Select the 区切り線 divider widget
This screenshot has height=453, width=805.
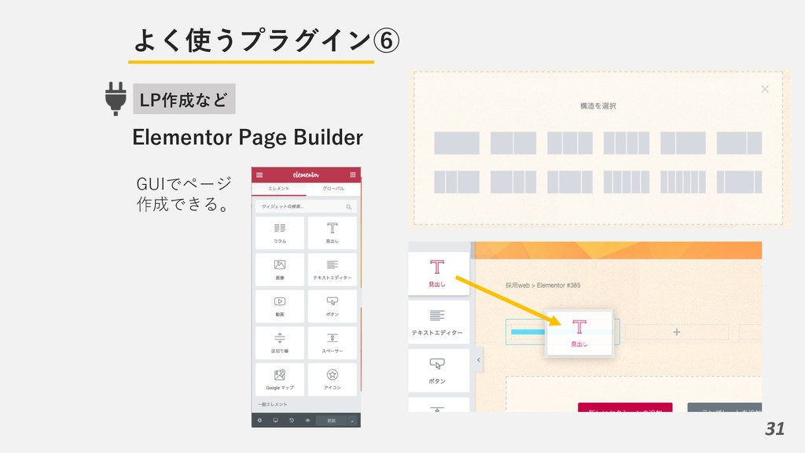(x=280, y=343)
